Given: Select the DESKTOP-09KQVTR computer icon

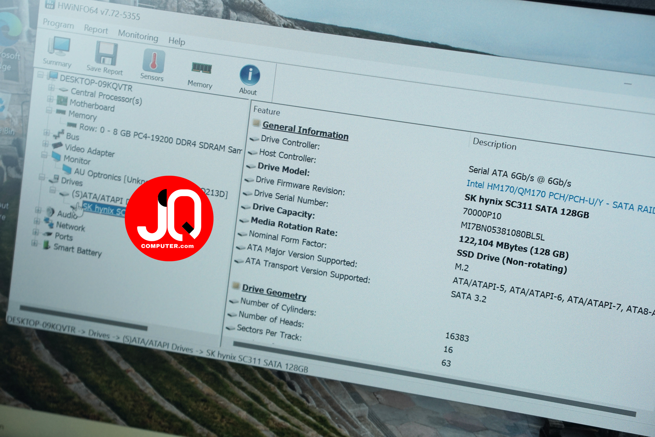Looking at the screenshot, I should coord(52,76).
